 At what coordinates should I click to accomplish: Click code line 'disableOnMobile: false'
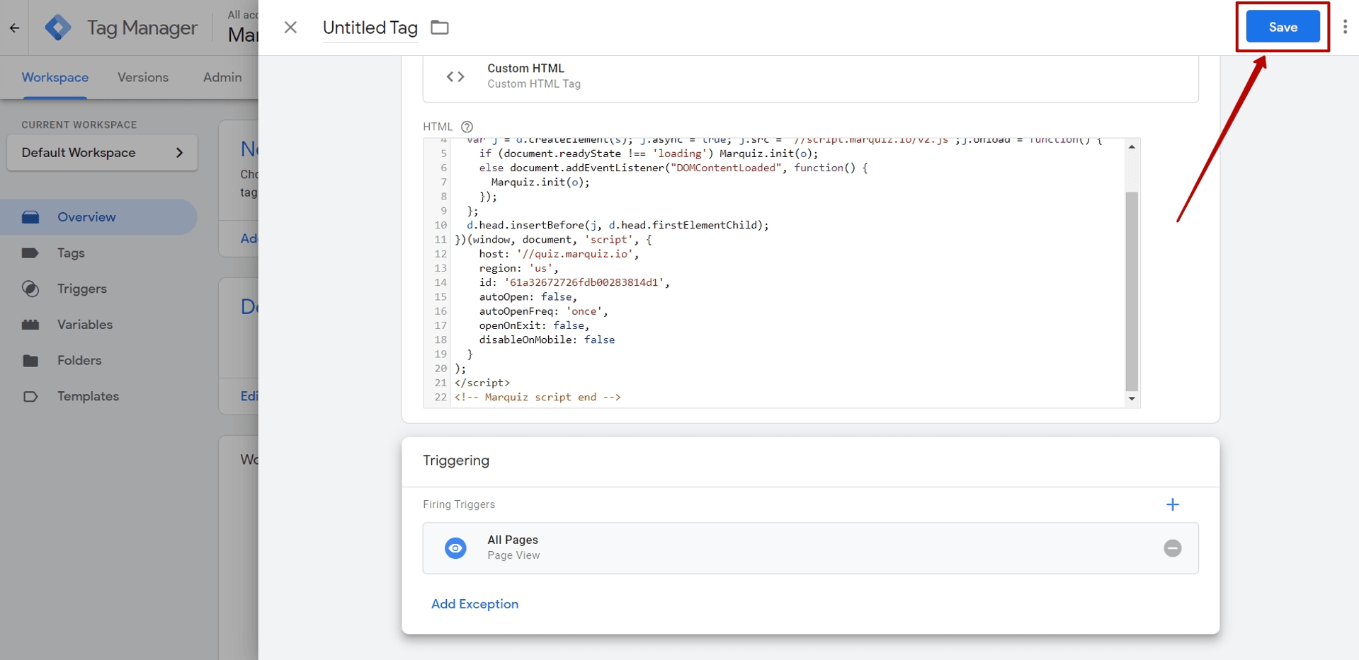[547, 340]
